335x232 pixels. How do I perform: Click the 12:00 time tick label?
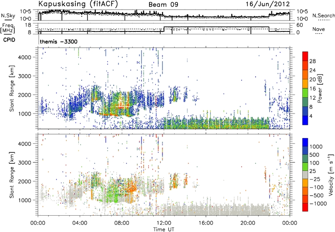(164, 223)
